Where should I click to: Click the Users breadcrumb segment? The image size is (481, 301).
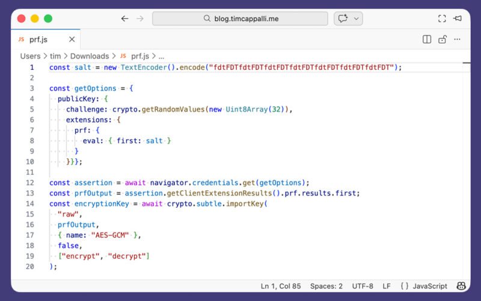[x=30, y=56]
